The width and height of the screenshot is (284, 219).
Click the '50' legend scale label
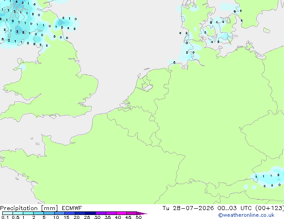138,217
